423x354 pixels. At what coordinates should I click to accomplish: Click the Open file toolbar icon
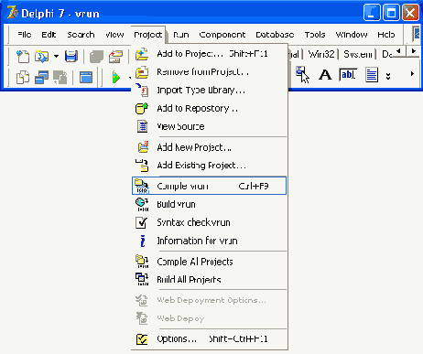point(41,57)
